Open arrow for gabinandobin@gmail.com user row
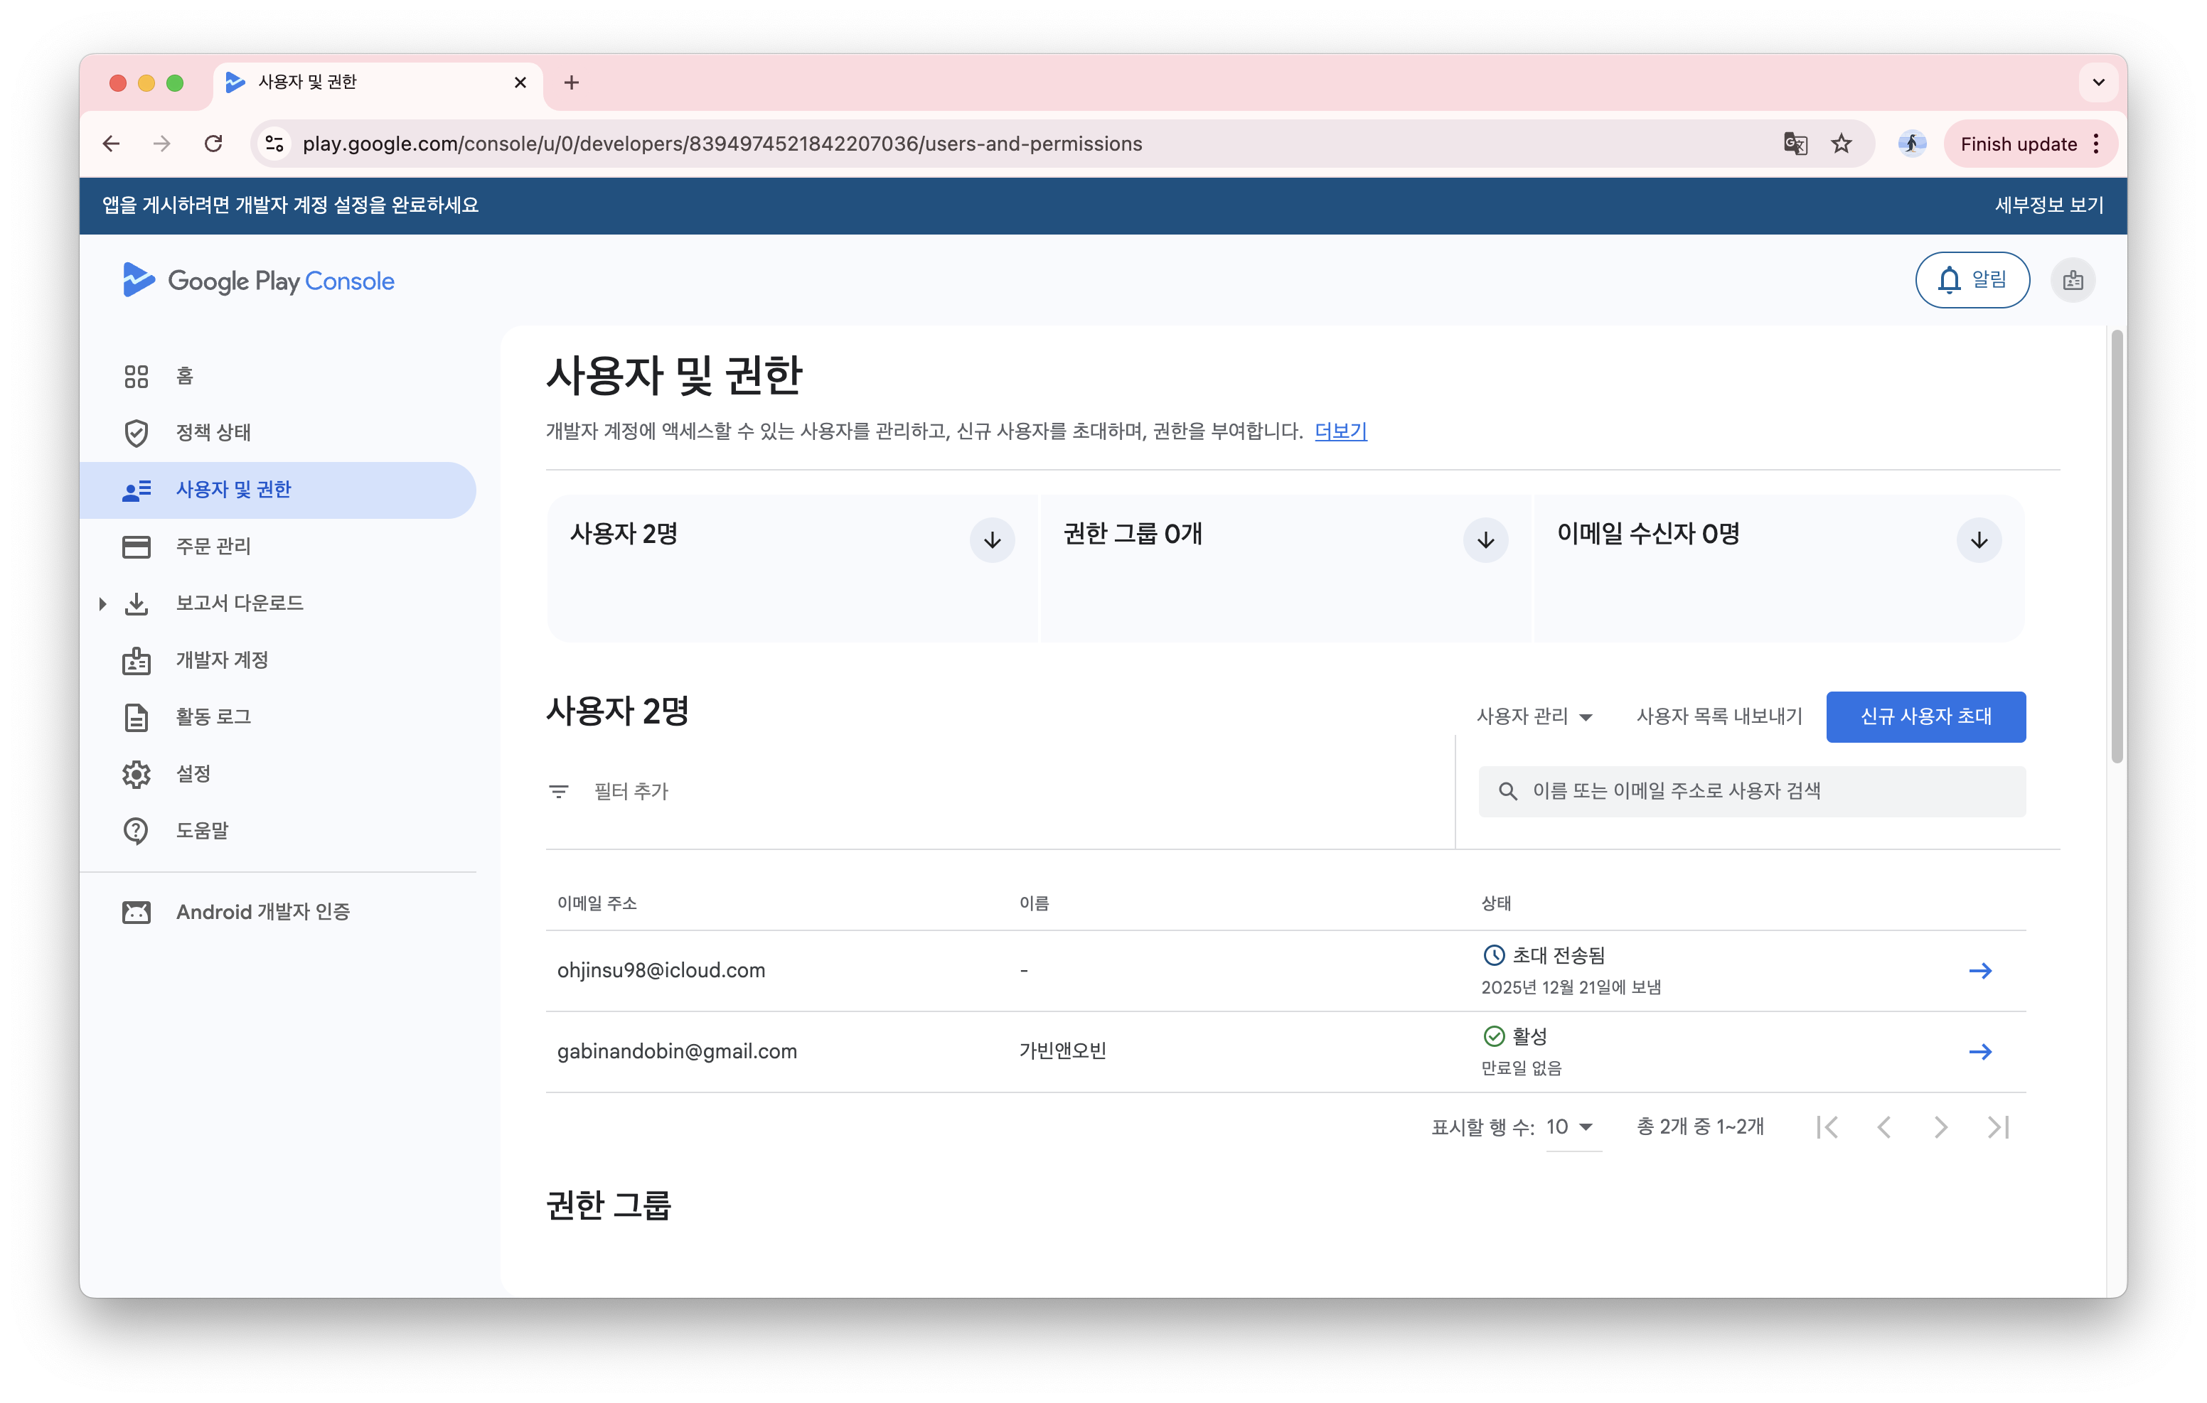 pyautogui.click(x=1979, y=1051)
